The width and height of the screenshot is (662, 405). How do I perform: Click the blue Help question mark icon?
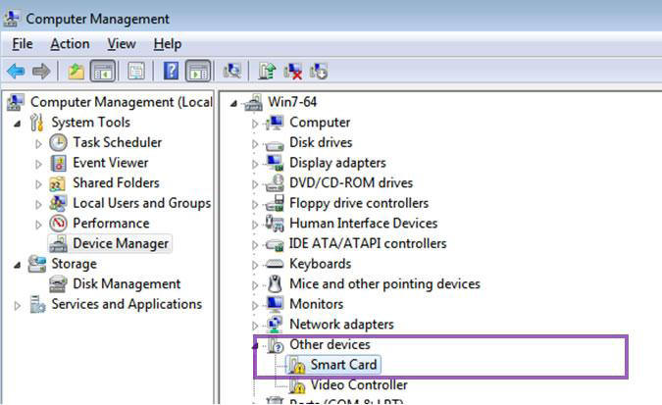tap(171, 71)
